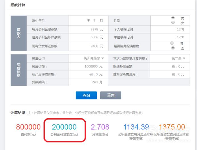Click the 性别 label
The height and width of the screenshot is (150, 197).
coord(117,20)
